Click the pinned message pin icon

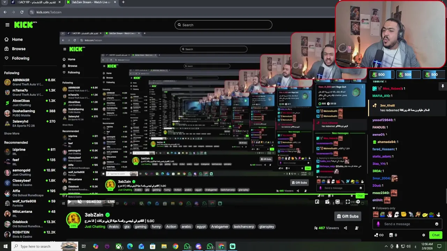click(442, 86)
